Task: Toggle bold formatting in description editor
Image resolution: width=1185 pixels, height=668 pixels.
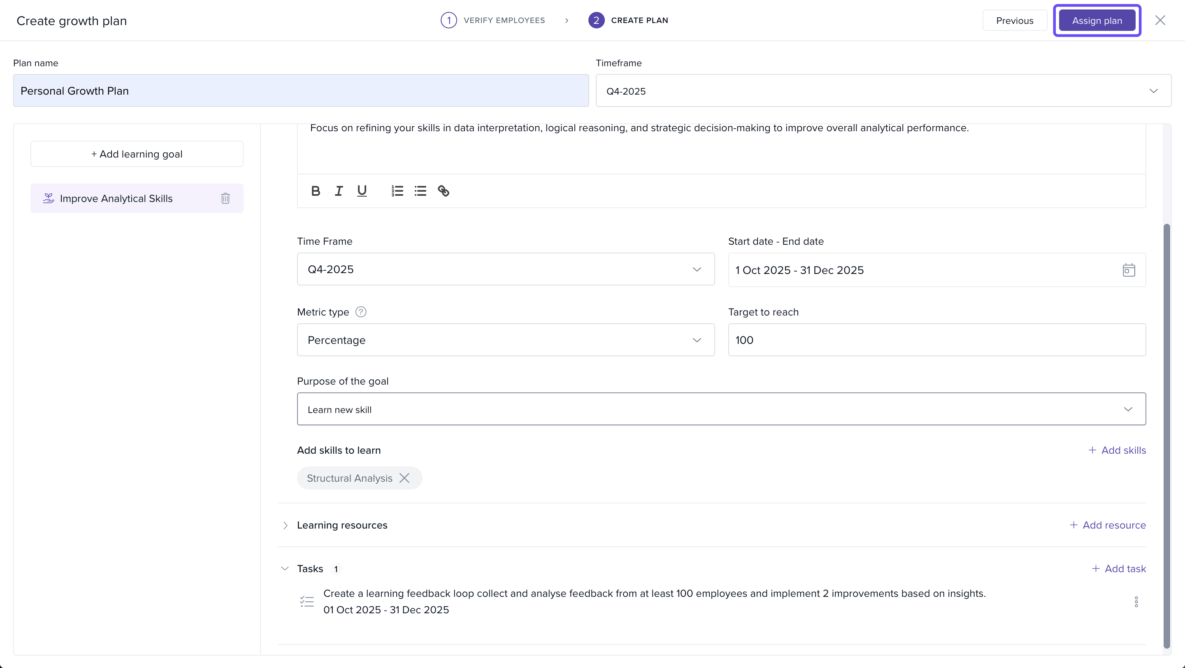Action: 316,191
